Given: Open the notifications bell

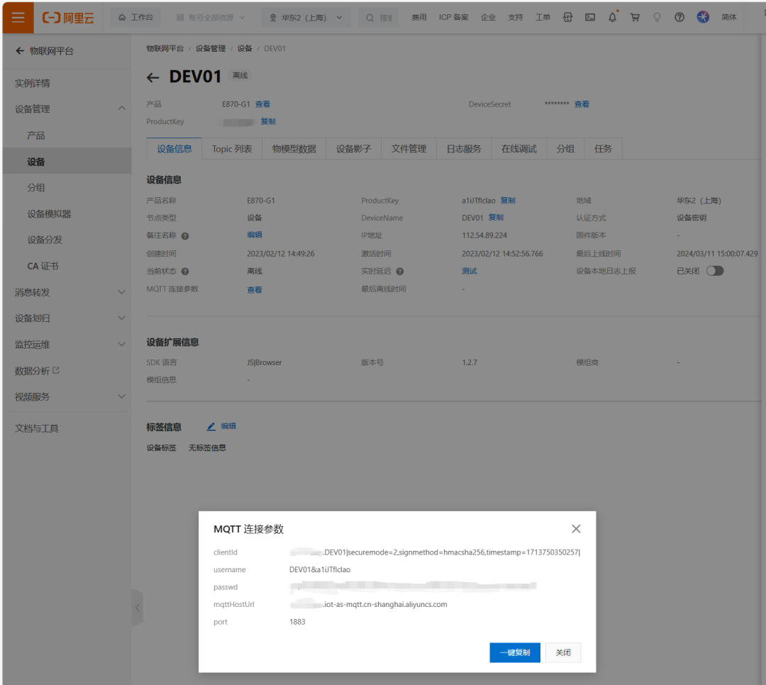Looking at the screenshot, I should (x=612, y=17).
